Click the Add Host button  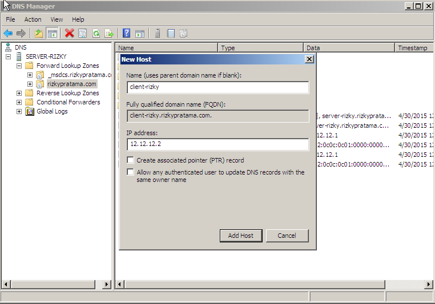241,236
